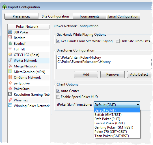Select Everleaf in the network list

click(x=29, y=44)
